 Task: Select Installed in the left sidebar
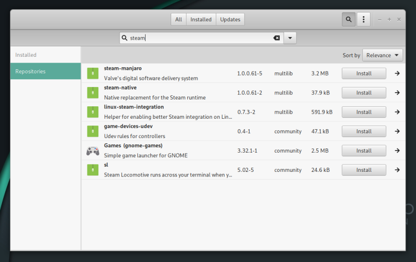point(26,55)
